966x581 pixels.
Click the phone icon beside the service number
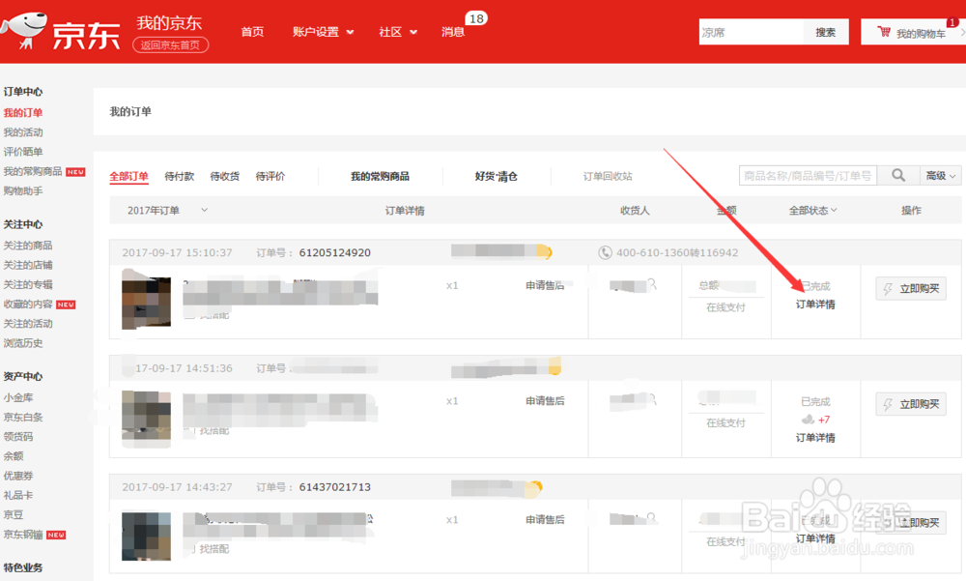[604, 252]
